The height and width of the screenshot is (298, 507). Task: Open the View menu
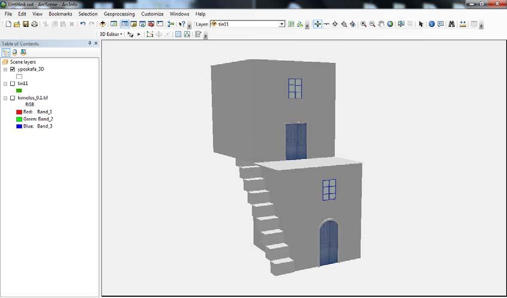tap(37, 14)
